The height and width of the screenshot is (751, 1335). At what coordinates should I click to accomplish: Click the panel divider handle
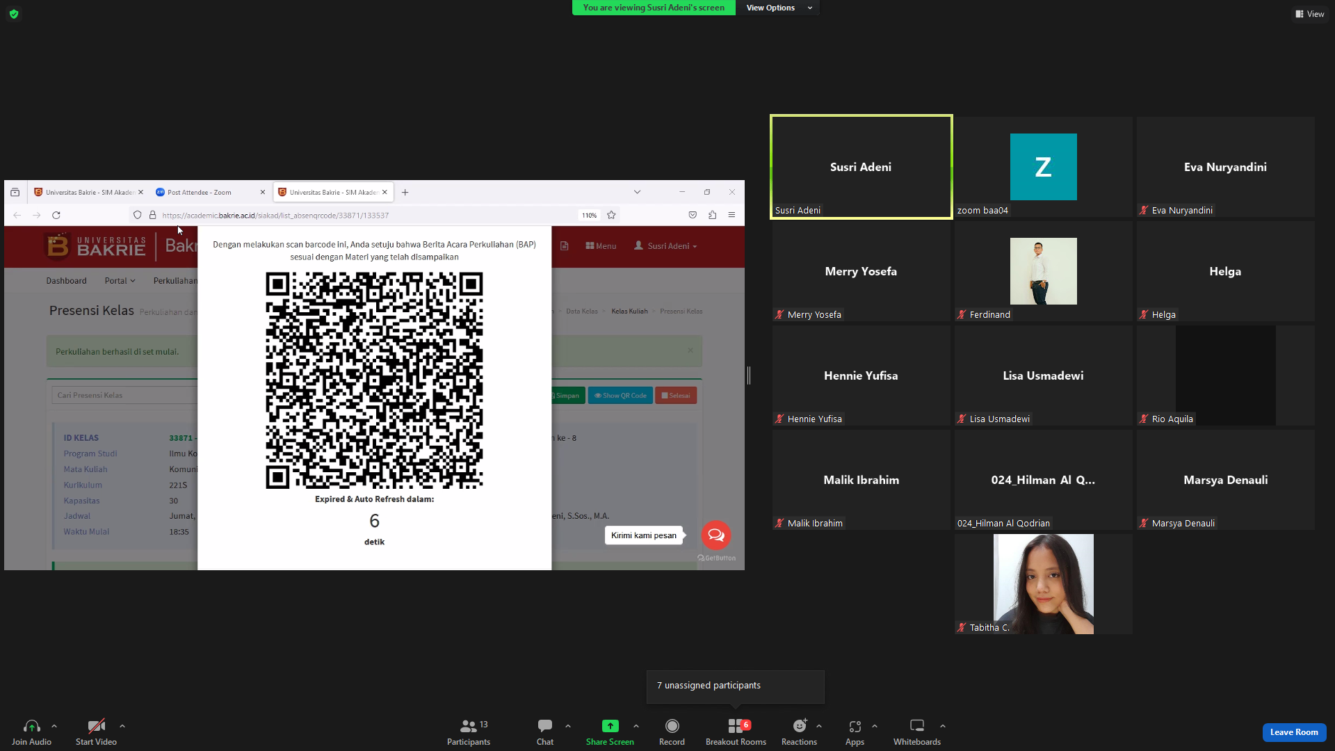click(x=749, y=375)
